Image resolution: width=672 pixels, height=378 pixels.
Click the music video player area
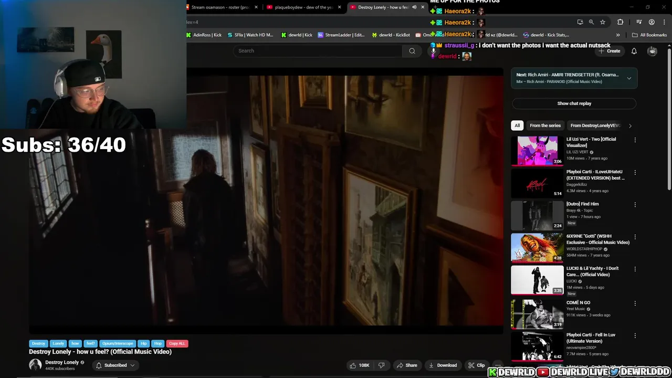(x=266, y=201)
